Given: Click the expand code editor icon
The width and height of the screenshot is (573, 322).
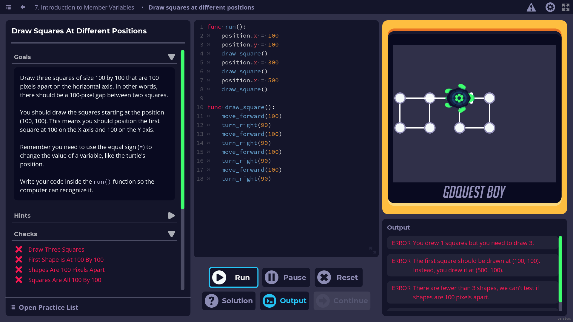Looking at the screenshot, I should click(372, 250).
